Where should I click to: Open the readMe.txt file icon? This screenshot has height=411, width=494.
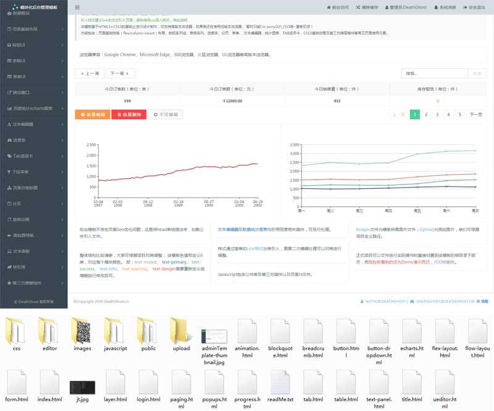click(x=280, y=382)
